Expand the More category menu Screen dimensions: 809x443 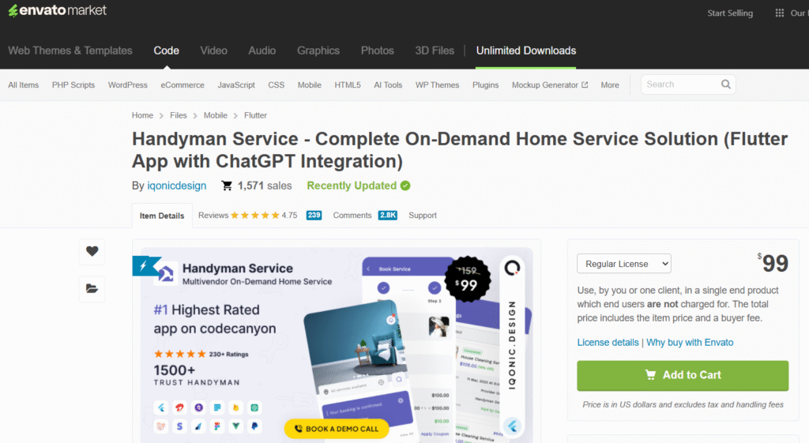point(609,85)
